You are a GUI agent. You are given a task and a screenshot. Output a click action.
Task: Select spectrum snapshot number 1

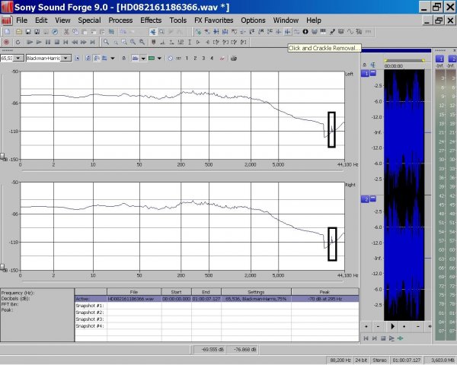[187, 58]
